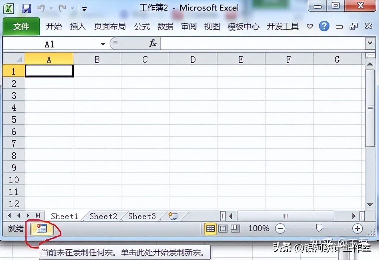379x260 pixels.
Task: Click inside the formula bar input
Action: pyautogui.click(x=263, y=44)
